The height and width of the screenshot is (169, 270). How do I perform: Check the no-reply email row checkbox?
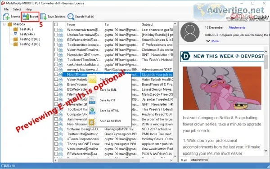tap(56, 70)
